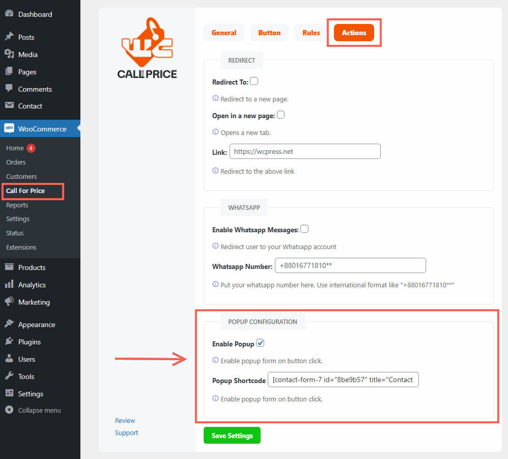The width and height of the screenshot is (508, 459).
Task: Click the Appearance menu label
Action: click(37, 325)
